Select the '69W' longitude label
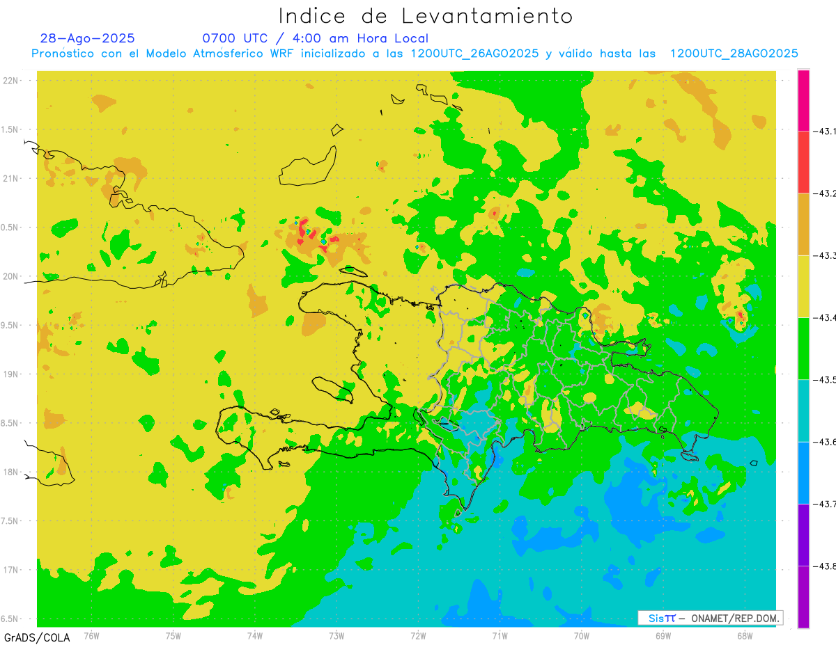 point(663,636)
